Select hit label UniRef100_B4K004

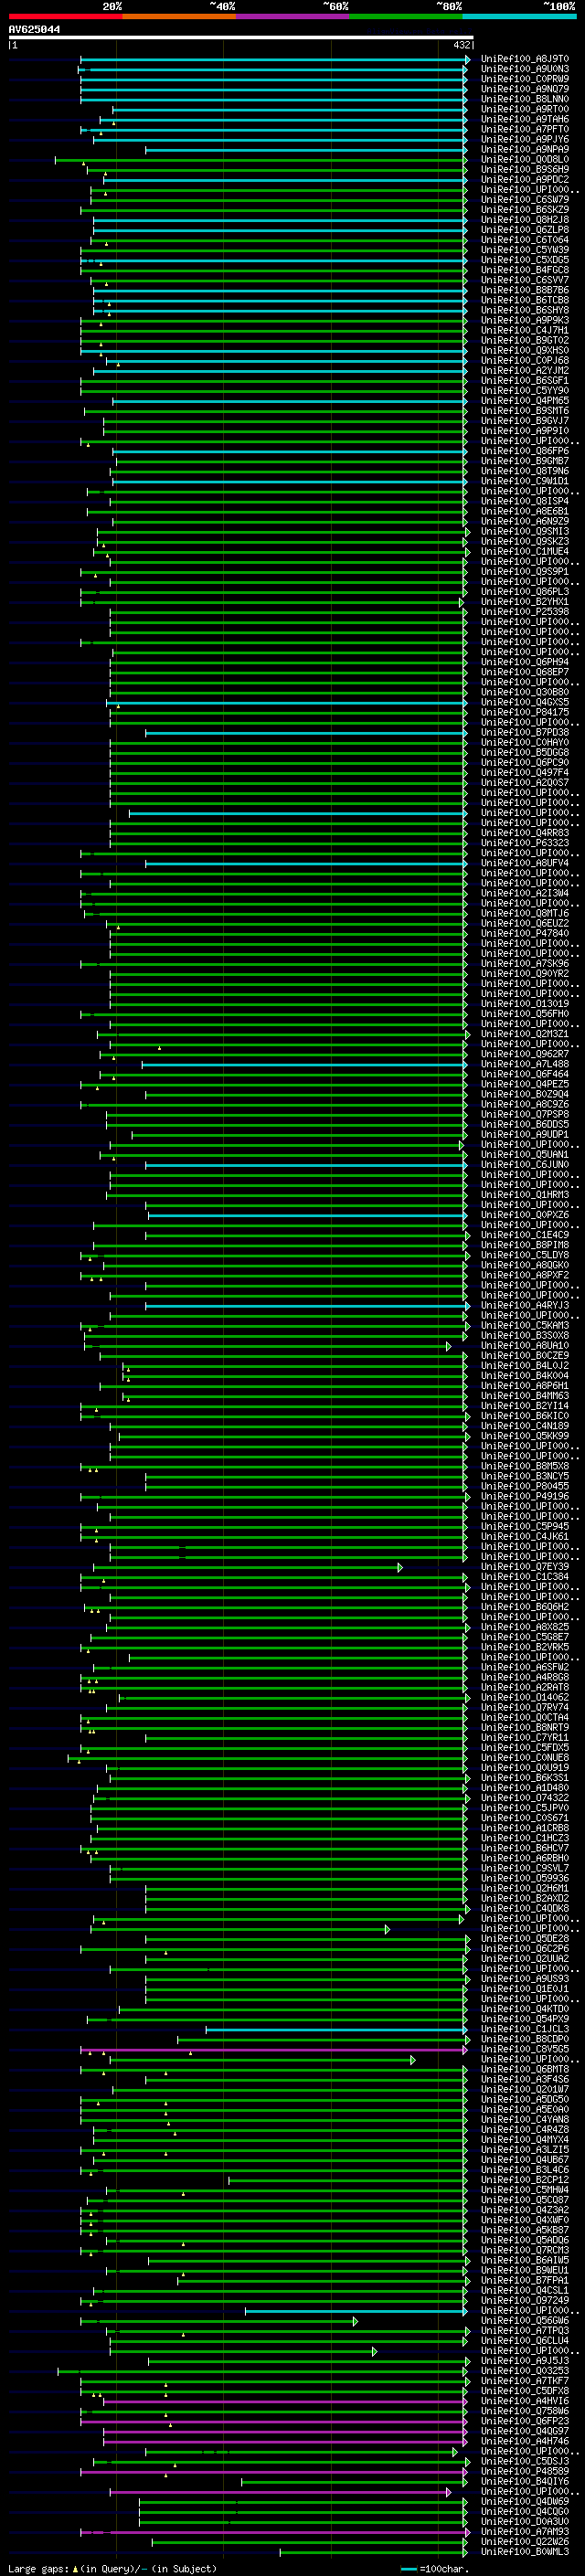(525, 1375)
